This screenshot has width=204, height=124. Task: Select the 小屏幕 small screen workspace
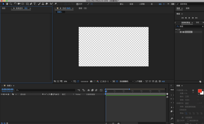pyautogui.click(x=142, y=4)
